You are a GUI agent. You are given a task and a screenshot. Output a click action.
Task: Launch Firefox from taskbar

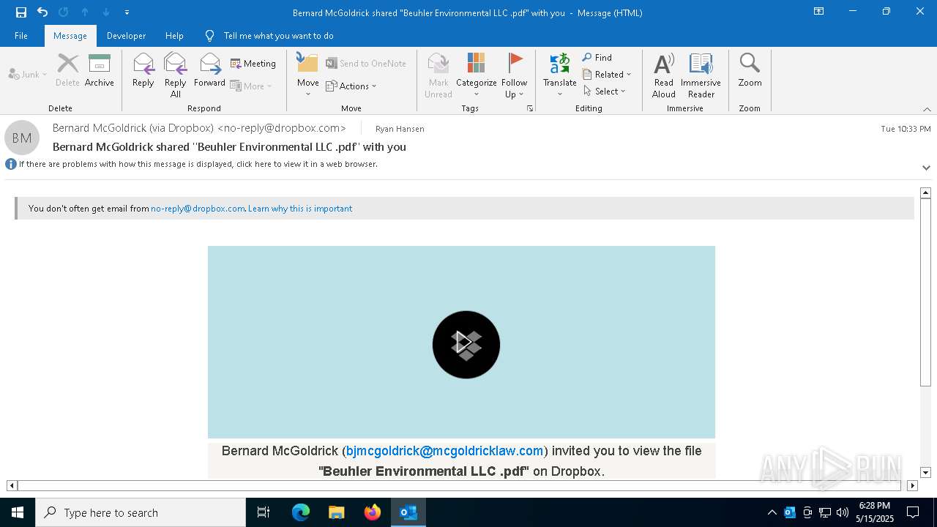(x=373, y=512)
